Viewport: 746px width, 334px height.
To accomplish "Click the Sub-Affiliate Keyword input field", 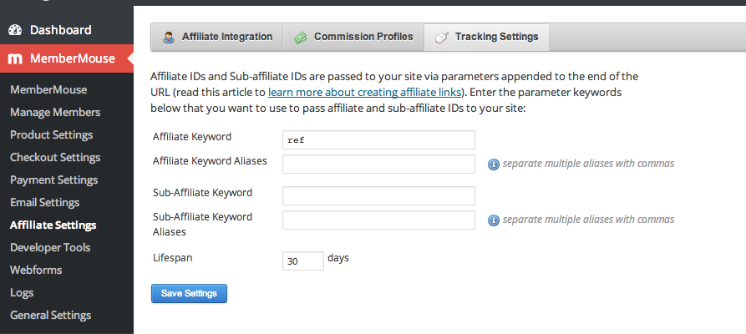I will pyautogui.click(x=378, y=195).
